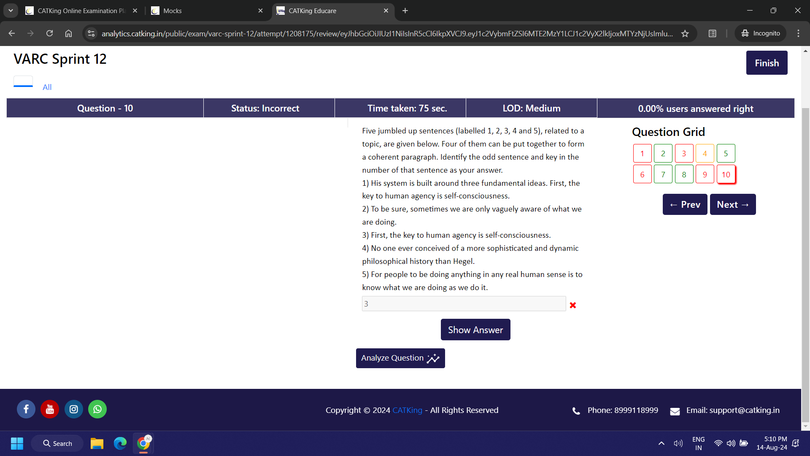This screenshot has width=810, height=456.
Task: Open Instagram social link in footer
Action: pos(74,409)
